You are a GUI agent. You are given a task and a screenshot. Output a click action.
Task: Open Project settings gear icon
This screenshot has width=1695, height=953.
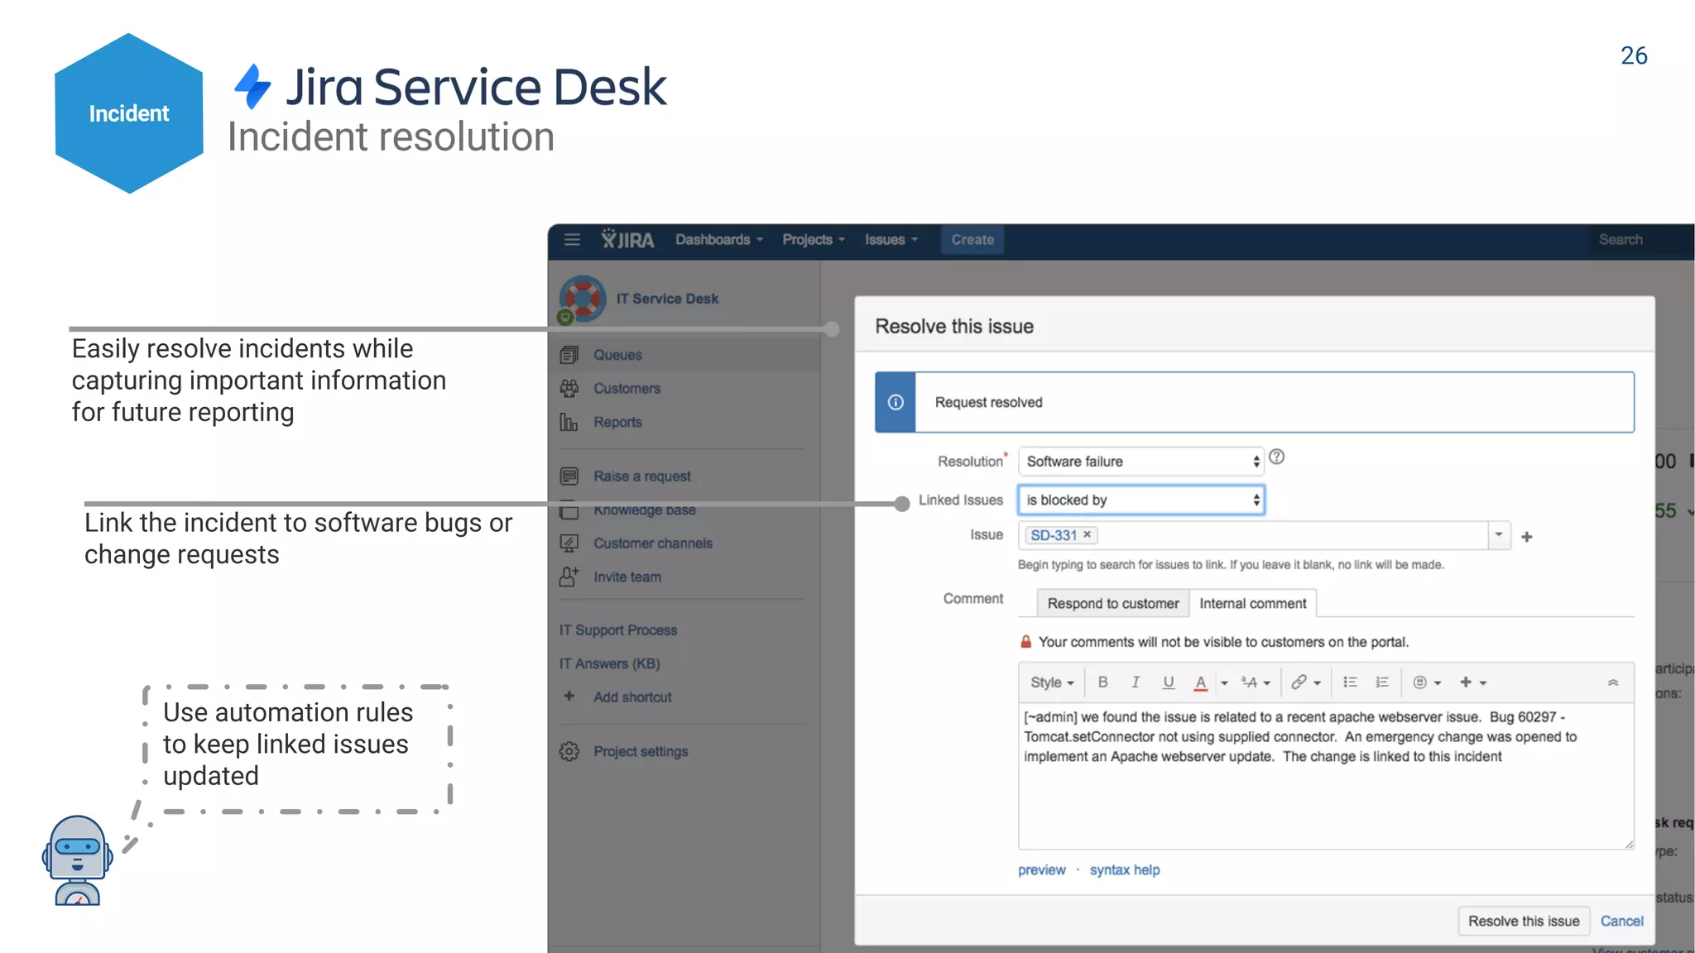pyautogui.click(x=569, y=751)
